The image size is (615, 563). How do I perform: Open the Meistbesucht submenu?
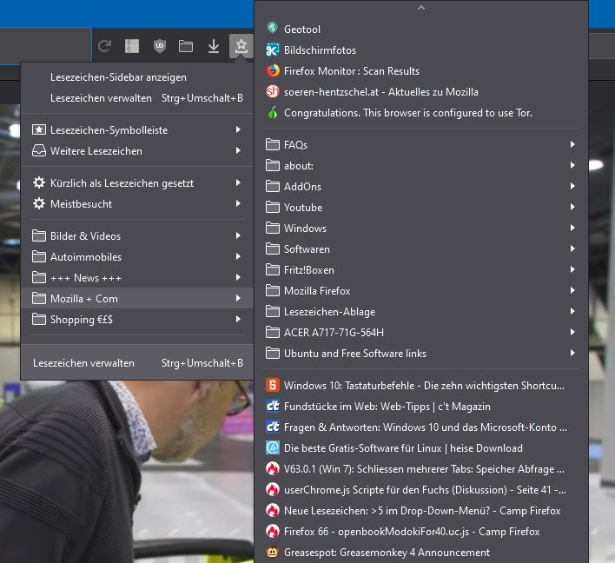(137, 203)
